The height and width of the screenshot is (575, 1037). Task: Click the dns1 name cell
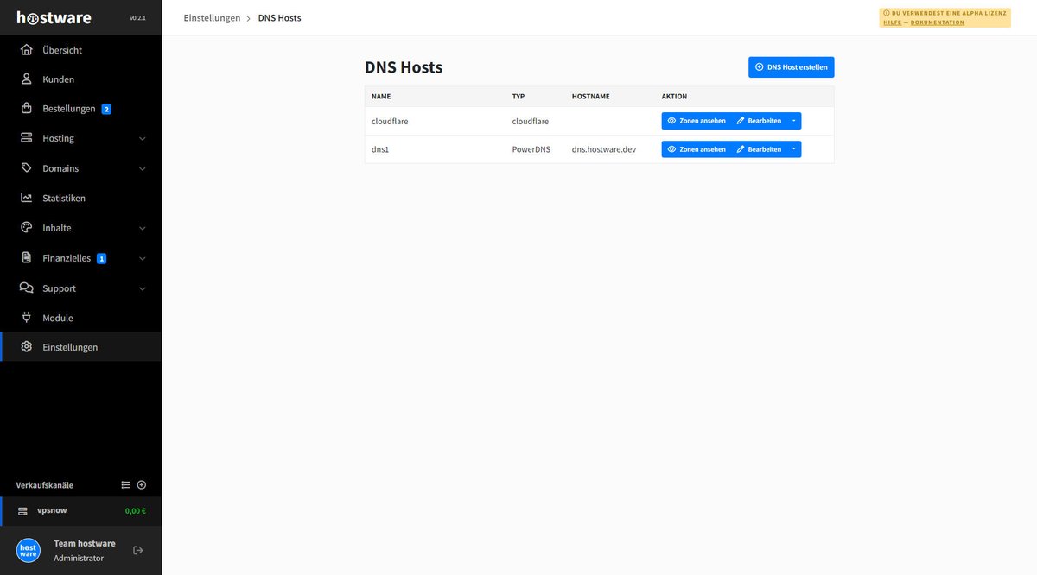[380, 149]
